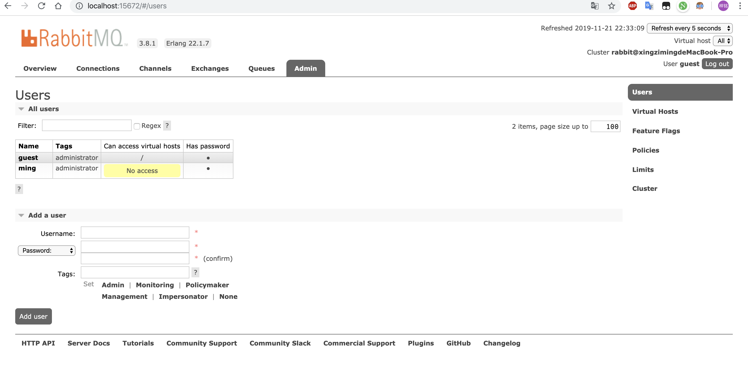Open the Google Translate extension icon
The width and height of the screenshot is (748, 389).
(649, 6)
